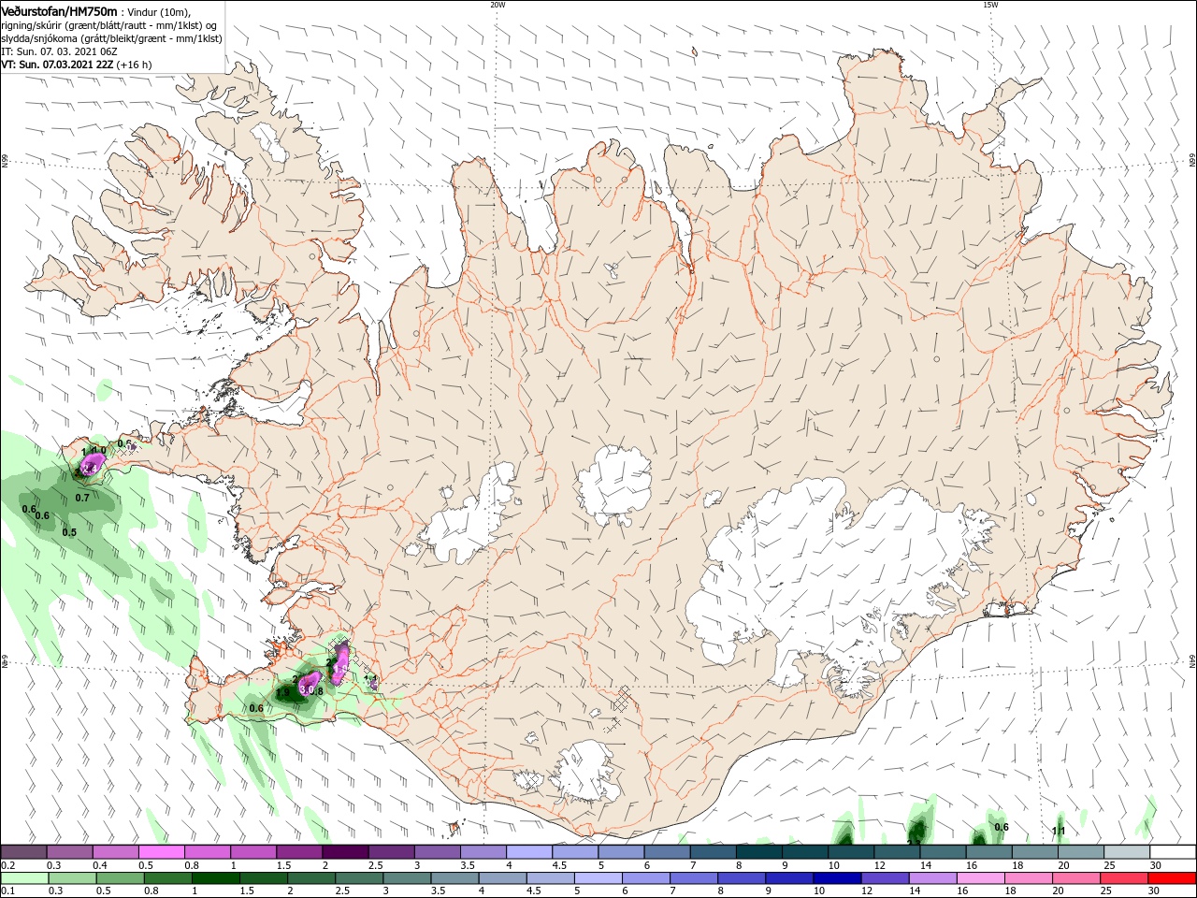Click the 20W longitude label

click(x=498, y=5)
